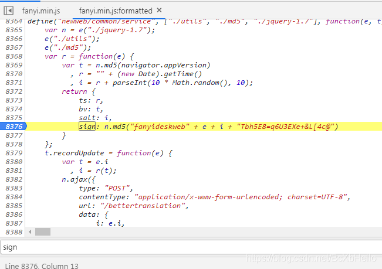Click the highlighted word sign on line 8376
This screenshot has width=382, height=269.
point(87,127)
